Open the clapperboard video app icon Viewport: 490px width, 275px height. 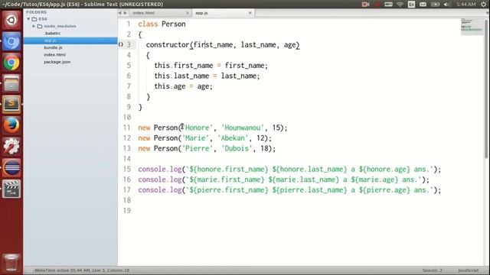pyautogui.click(x=11, y=189)
